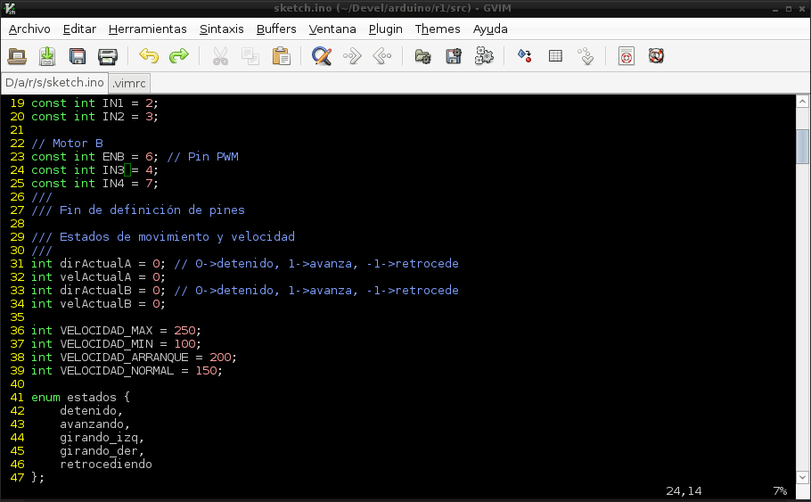Open the Find and Replace icon
This screenshot has width=811, height=502.
pos(322,56)
